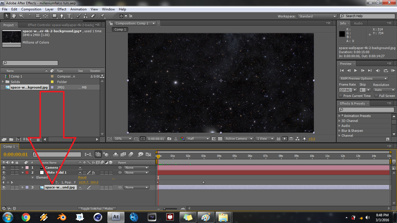Open the Half resolution dropdown

click(198, 139)
